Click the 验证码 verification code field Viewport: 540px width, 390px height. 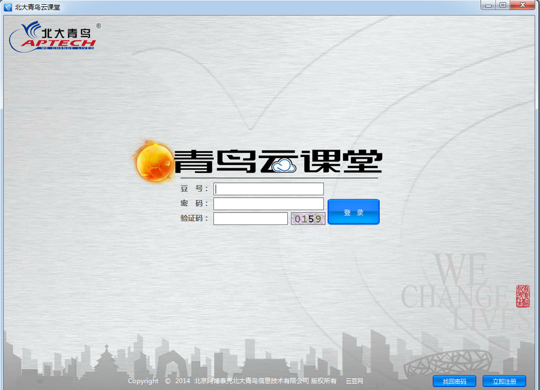click(251, 219)
